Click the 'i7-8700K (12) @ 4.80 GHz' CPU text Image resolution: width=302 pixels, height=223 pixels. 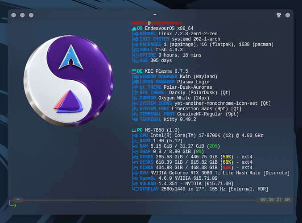pyautogui.click(x=231, y=136)
